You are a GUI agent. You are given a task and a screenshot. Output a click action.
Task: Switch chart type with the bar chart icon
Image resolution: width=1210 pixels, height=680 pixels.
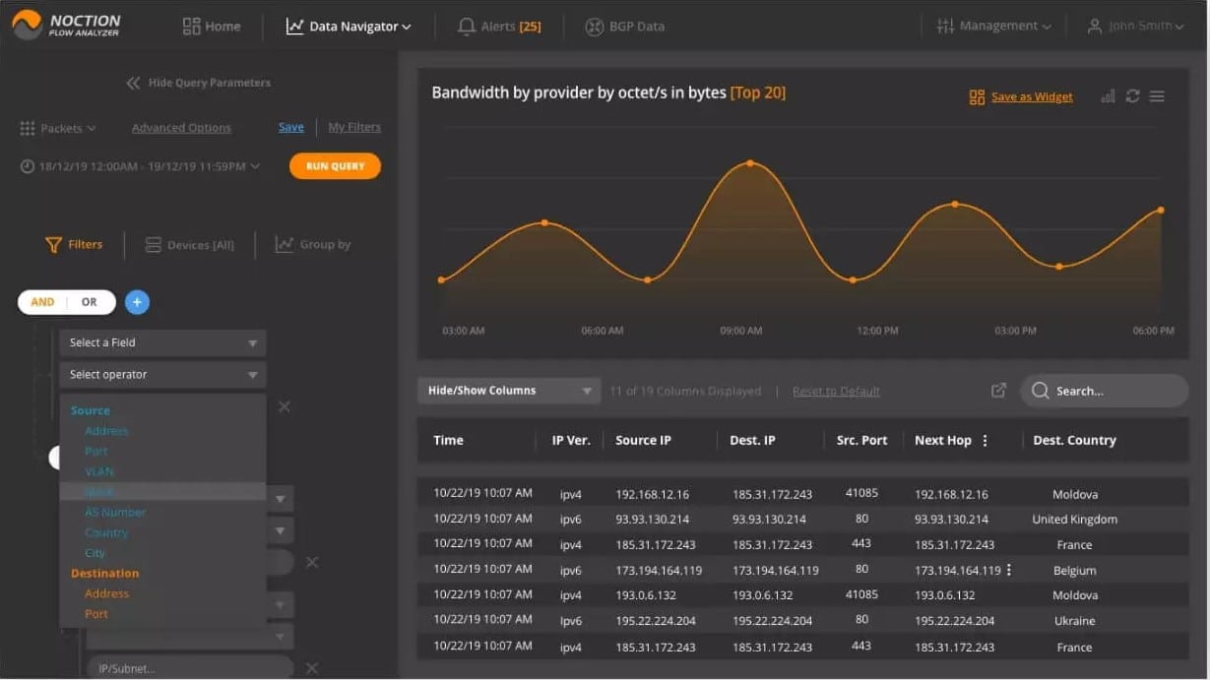pos(1108,95)
